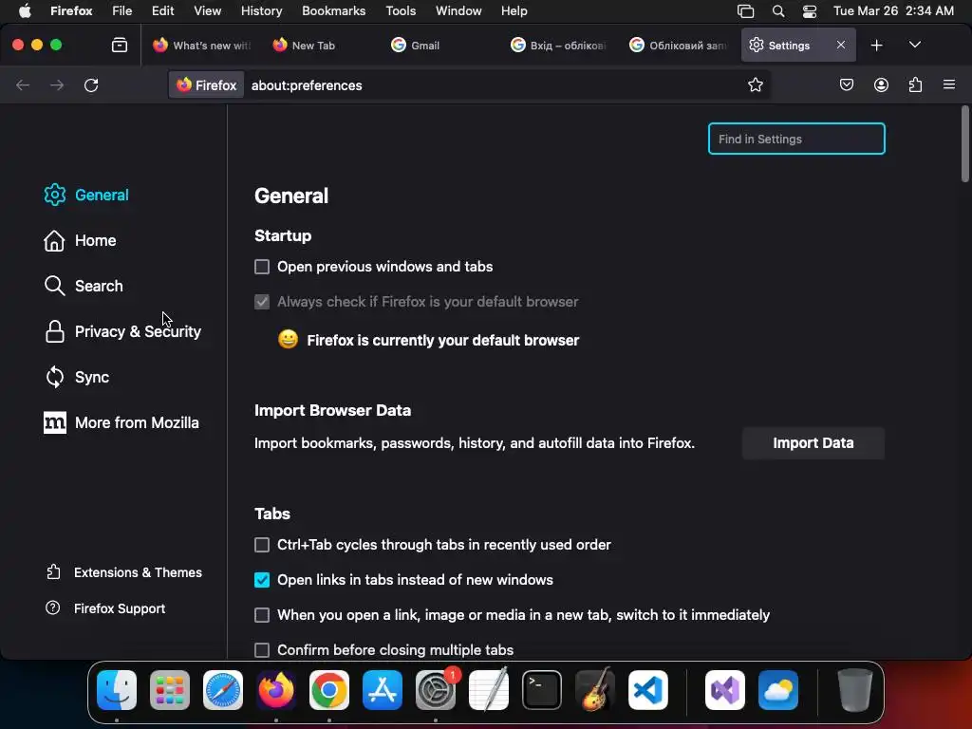This screenshot has height=729, width=972.
Task: Open the General settings category
Action: (x=86, y=195)
